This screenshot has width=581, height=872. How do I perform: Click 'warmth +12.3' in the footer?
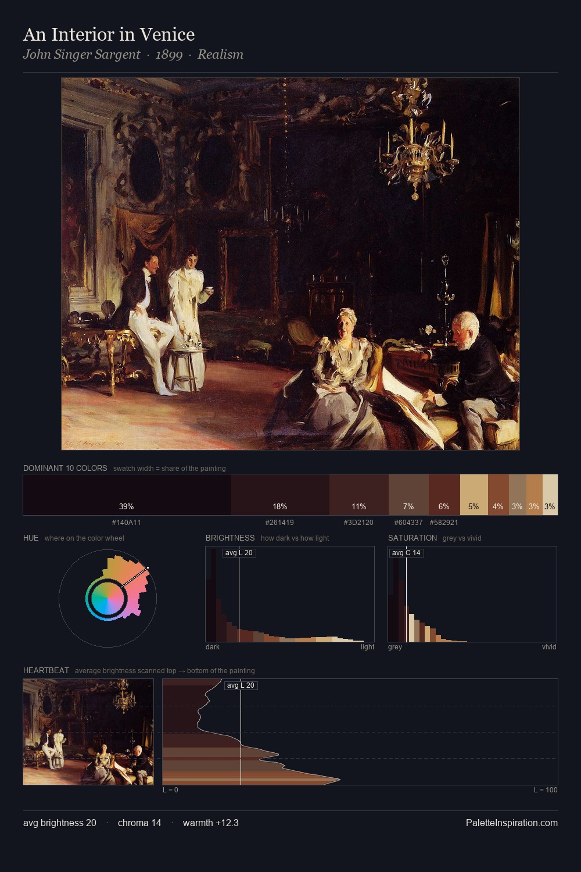click(211, 823)
